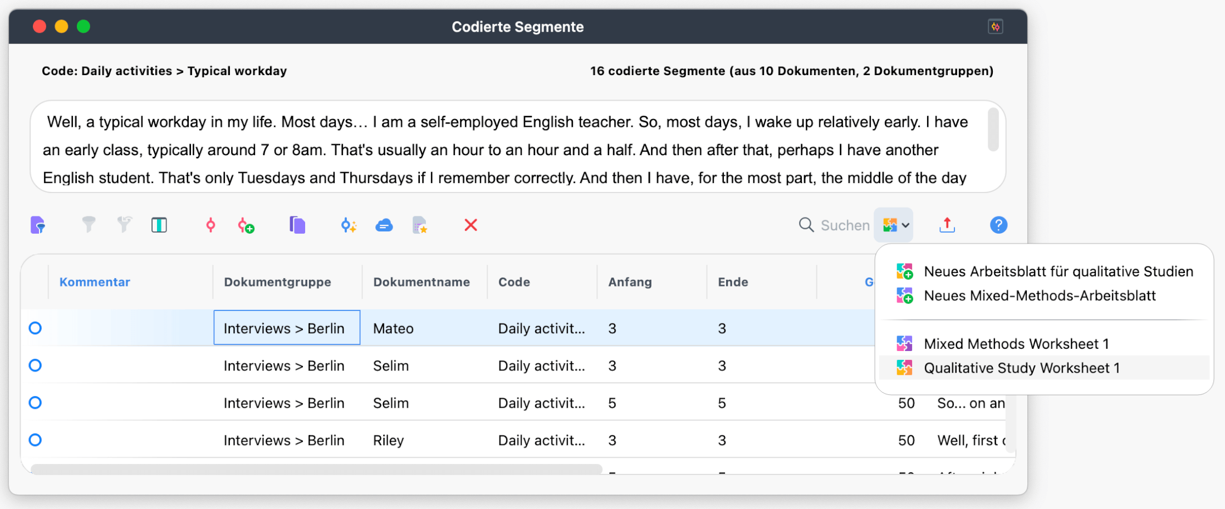This screenshot has height=509, width=1225.
Task: Open Qualitative Study Worksheet 1
Action: click(1021, 368)
